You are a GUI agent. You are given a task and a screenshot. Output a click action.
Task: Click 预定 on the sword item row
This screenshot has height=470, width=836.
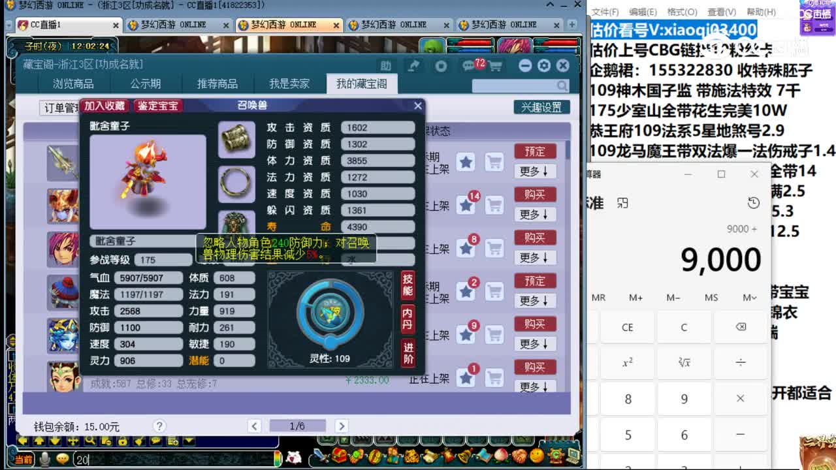pos(535,151)
